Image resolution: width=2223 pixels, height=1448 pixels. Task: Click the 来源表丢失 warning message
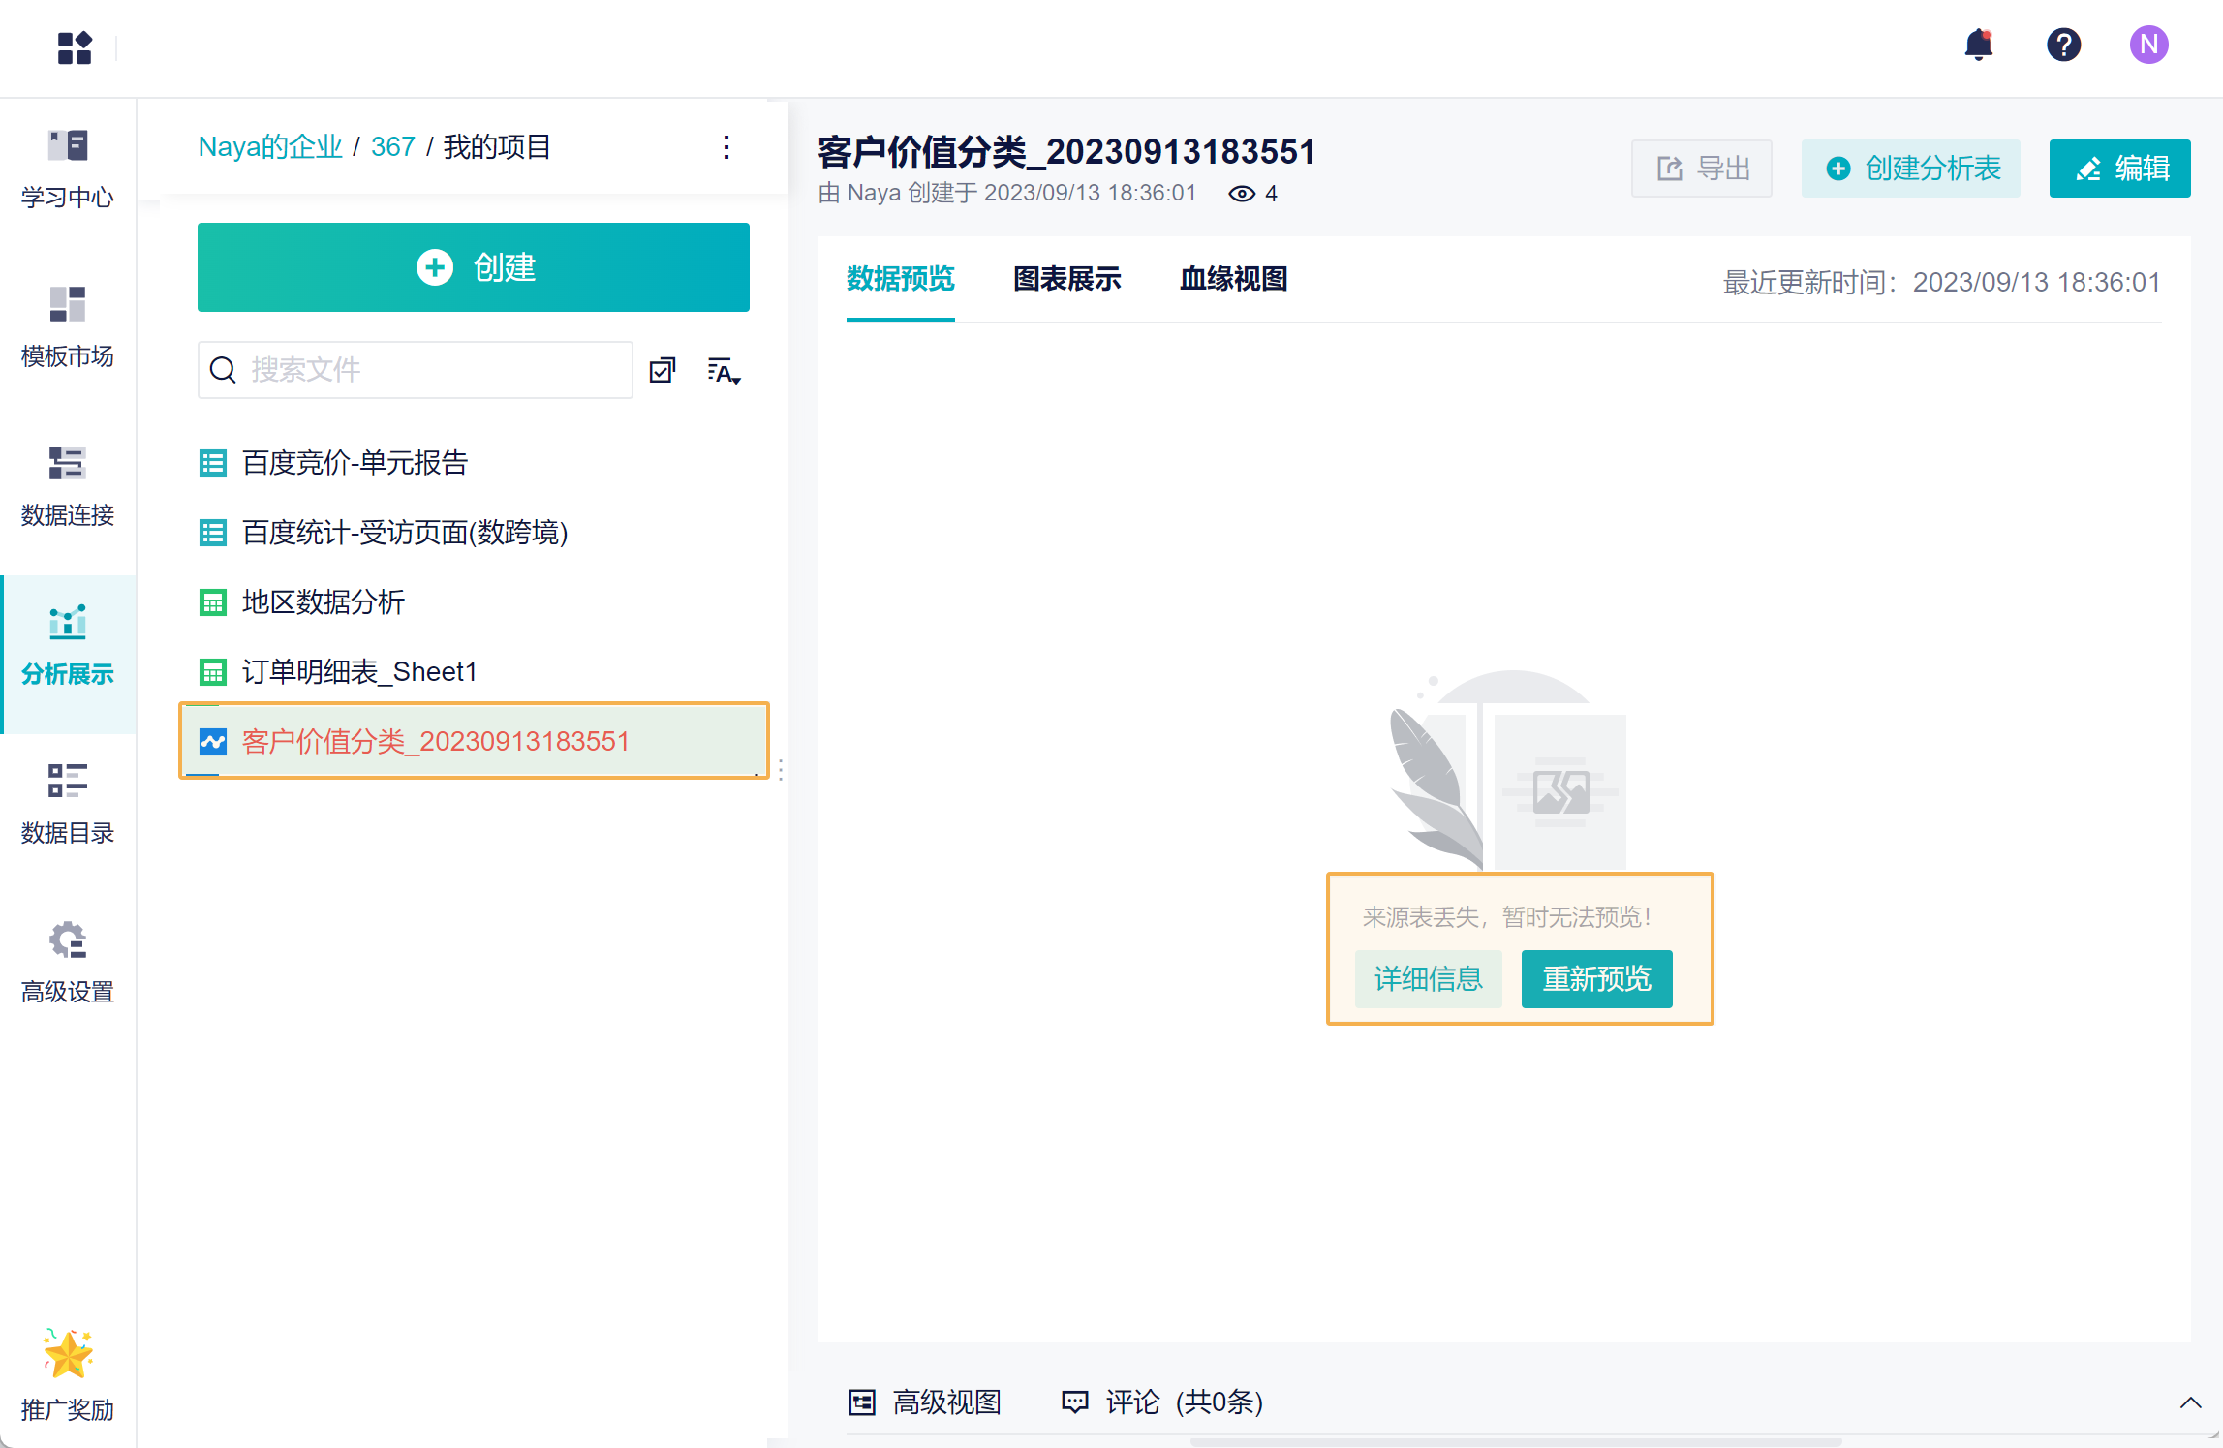[x=1507, y=917]
